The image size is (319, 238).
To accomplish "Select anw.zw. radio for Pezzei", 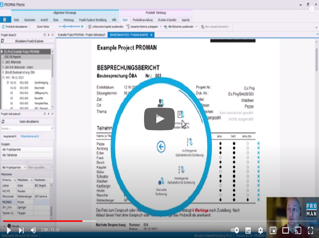I will pyautogui.click(x=248, y=144).
